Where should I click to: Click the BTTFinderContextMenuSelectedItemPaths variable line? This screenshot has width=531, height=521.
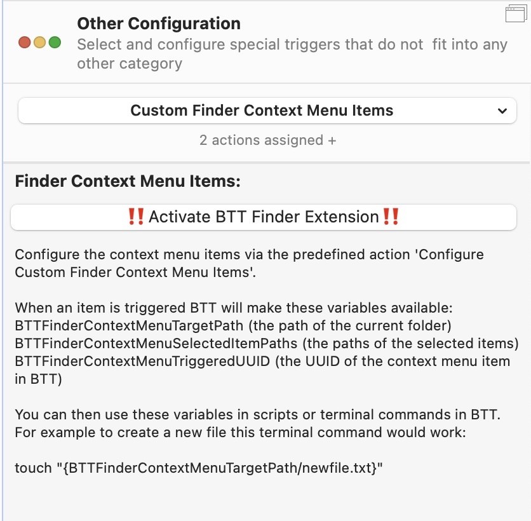point(267,344)
